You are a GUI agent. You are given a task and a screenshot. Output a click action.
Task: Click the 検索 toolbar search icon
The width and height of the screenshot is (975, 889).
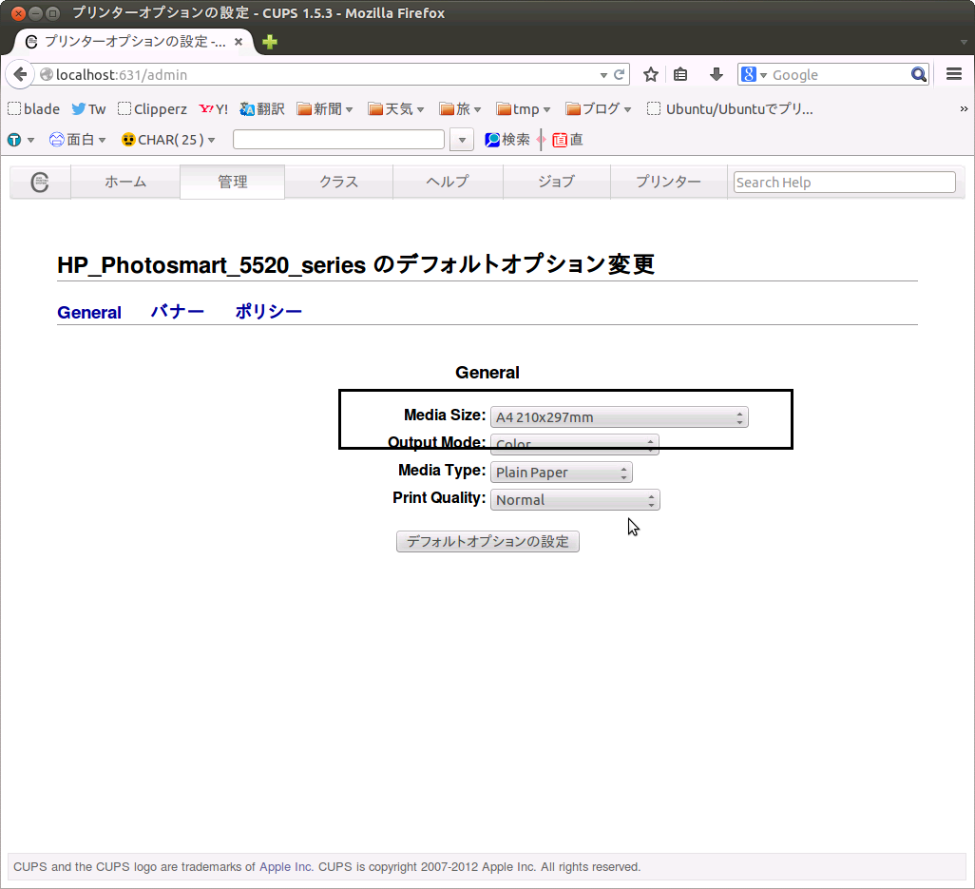(507, 140)
